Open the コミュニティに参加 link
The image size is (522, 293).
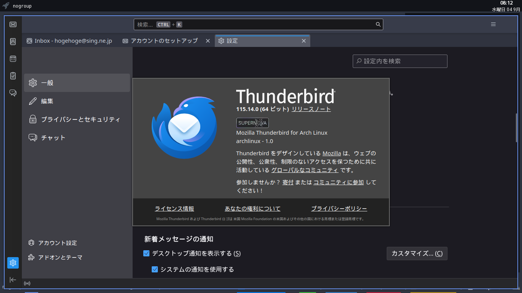point(339,182)
